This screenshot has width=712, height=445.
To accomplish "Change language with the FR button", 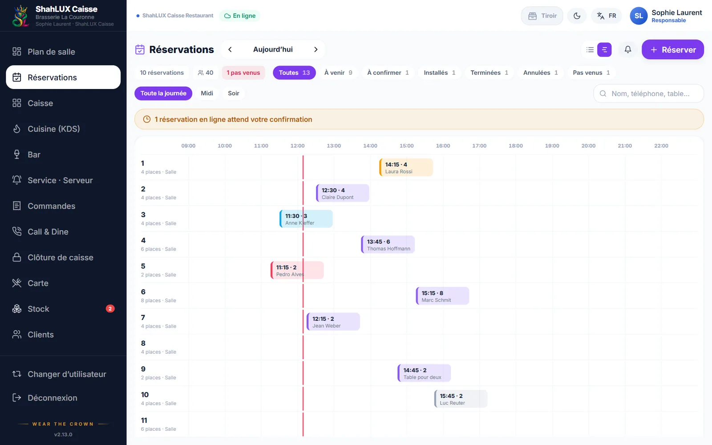I will tap(607, 16).
